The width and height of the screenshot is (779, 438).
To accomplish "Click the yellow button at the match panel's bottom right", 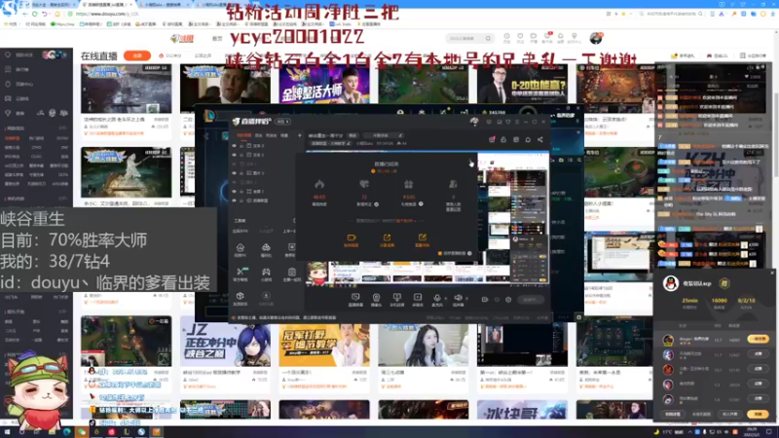I will [x=758, y=414].
